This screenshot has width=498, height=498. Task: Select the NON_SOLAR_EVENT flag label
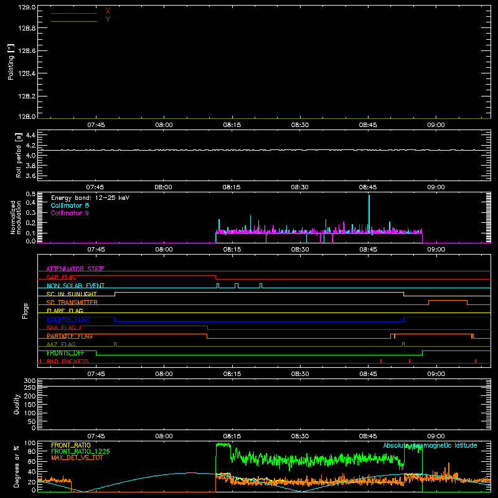point(75,286)
